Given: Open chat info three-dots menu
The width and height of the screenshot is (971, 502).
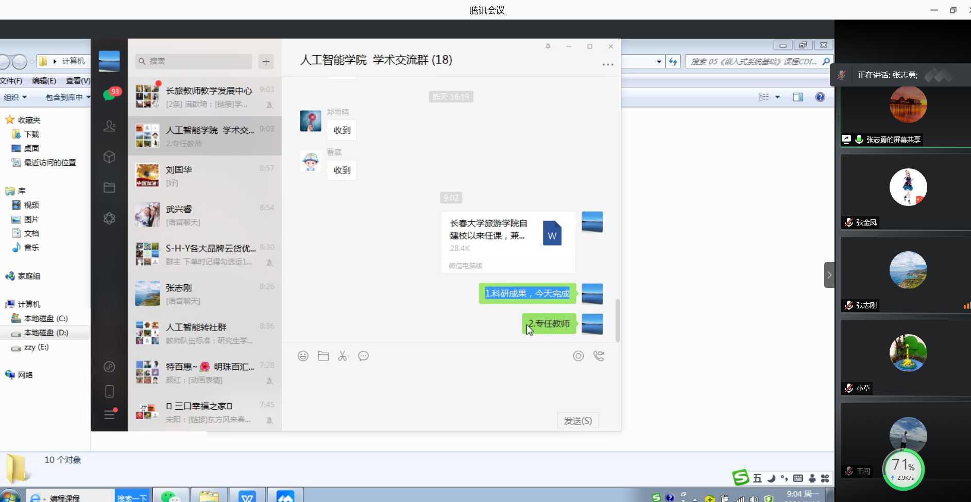Looking at the screenshot, I should (x=608, y=65).
